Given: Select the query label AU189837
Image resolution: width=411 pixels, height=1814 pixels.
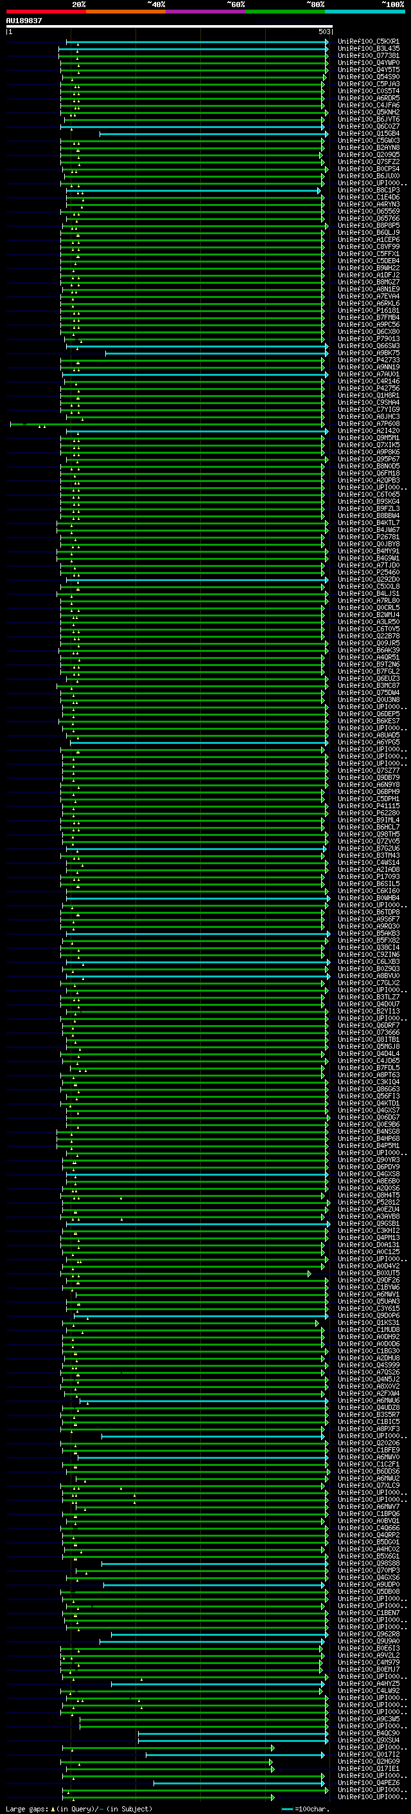Looking at the screenshot, I should [24, 21].
